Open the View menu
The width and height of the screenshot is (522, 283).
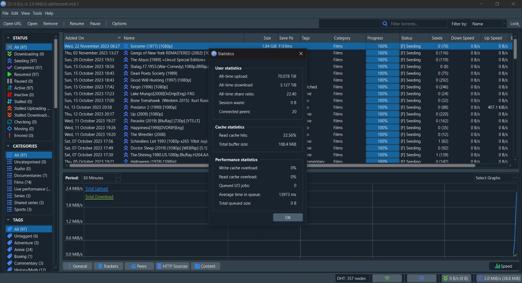point(25,13)
